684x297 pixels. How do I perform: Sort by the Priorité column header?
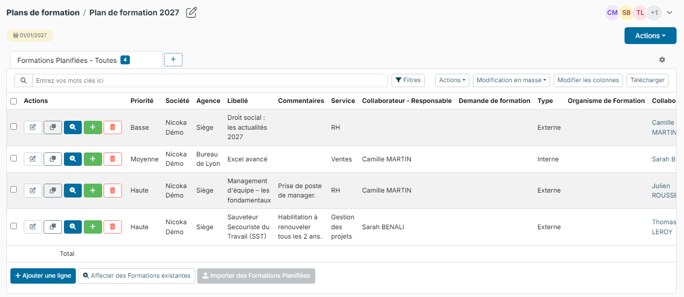(142, 101)
